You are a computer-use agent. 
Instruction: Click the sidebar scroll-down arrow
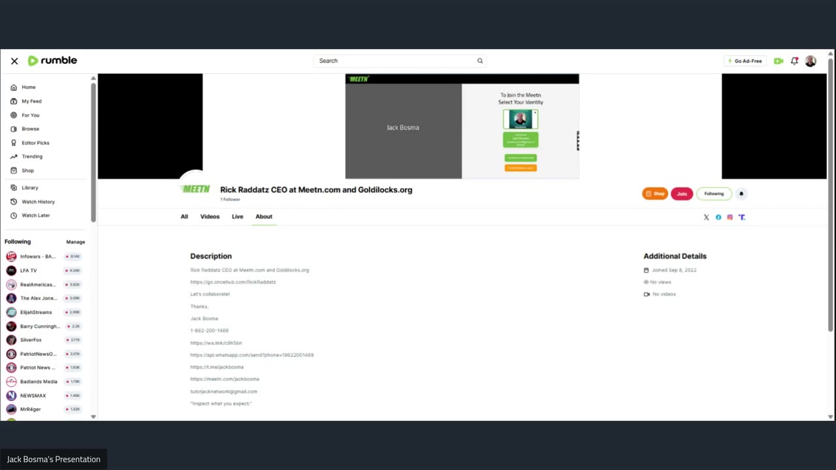tap(93, 416)
